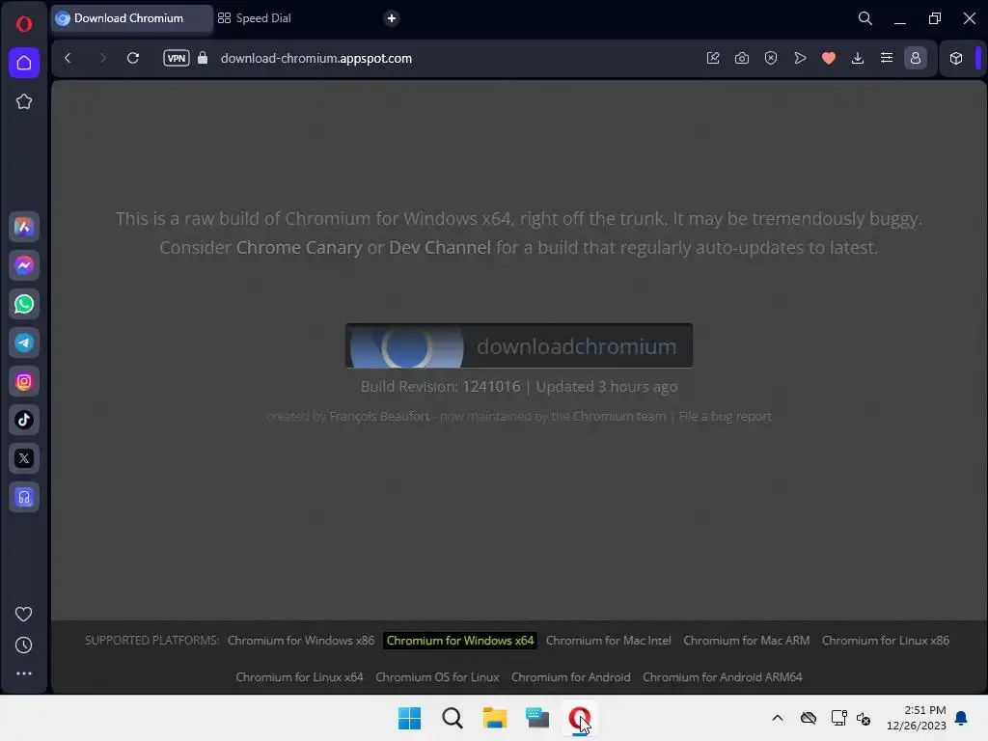Expand hidden system tray icons chevron
Viewport: 988px width, 741px height.
[x=778, y=718]
